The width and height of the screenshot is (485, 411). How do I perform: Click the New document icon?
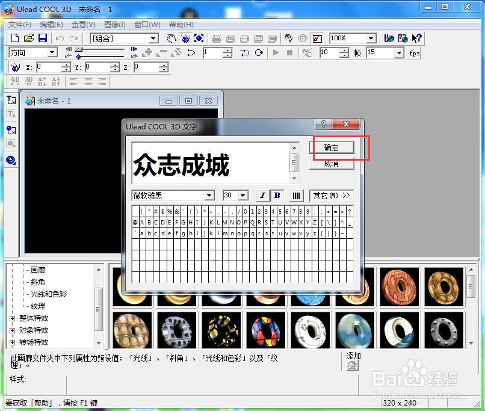(x=14, y=39)
